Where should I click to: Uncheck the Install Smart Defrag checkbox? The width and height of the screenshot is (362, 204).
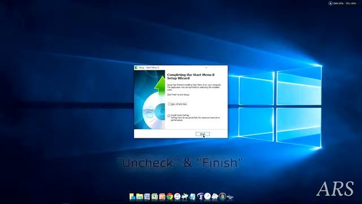click(x=169, y=116)
